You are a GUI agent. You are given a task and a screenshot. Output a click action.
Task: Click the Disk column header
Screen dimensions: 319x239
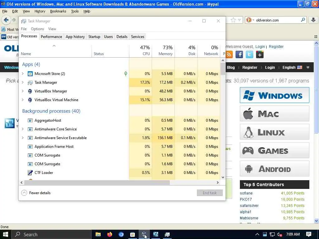click(x=186, y=50)
